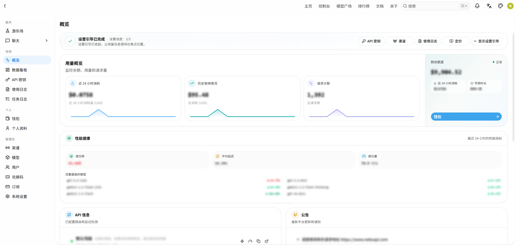
Task: Open 数据看板 in the sidebar
Action: pyautogui.click(x=27, y=70)
